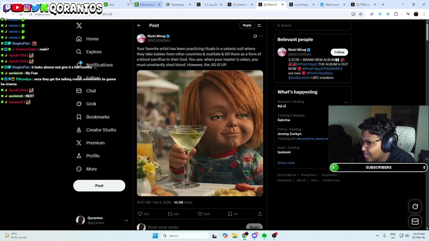
Task: Click the reply comment icon showing 10K
Action: 140,214
